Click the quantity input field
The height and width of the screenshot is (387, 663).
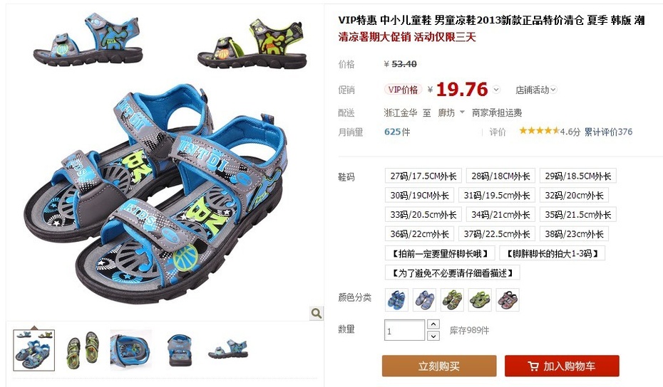tap(404, 330)
